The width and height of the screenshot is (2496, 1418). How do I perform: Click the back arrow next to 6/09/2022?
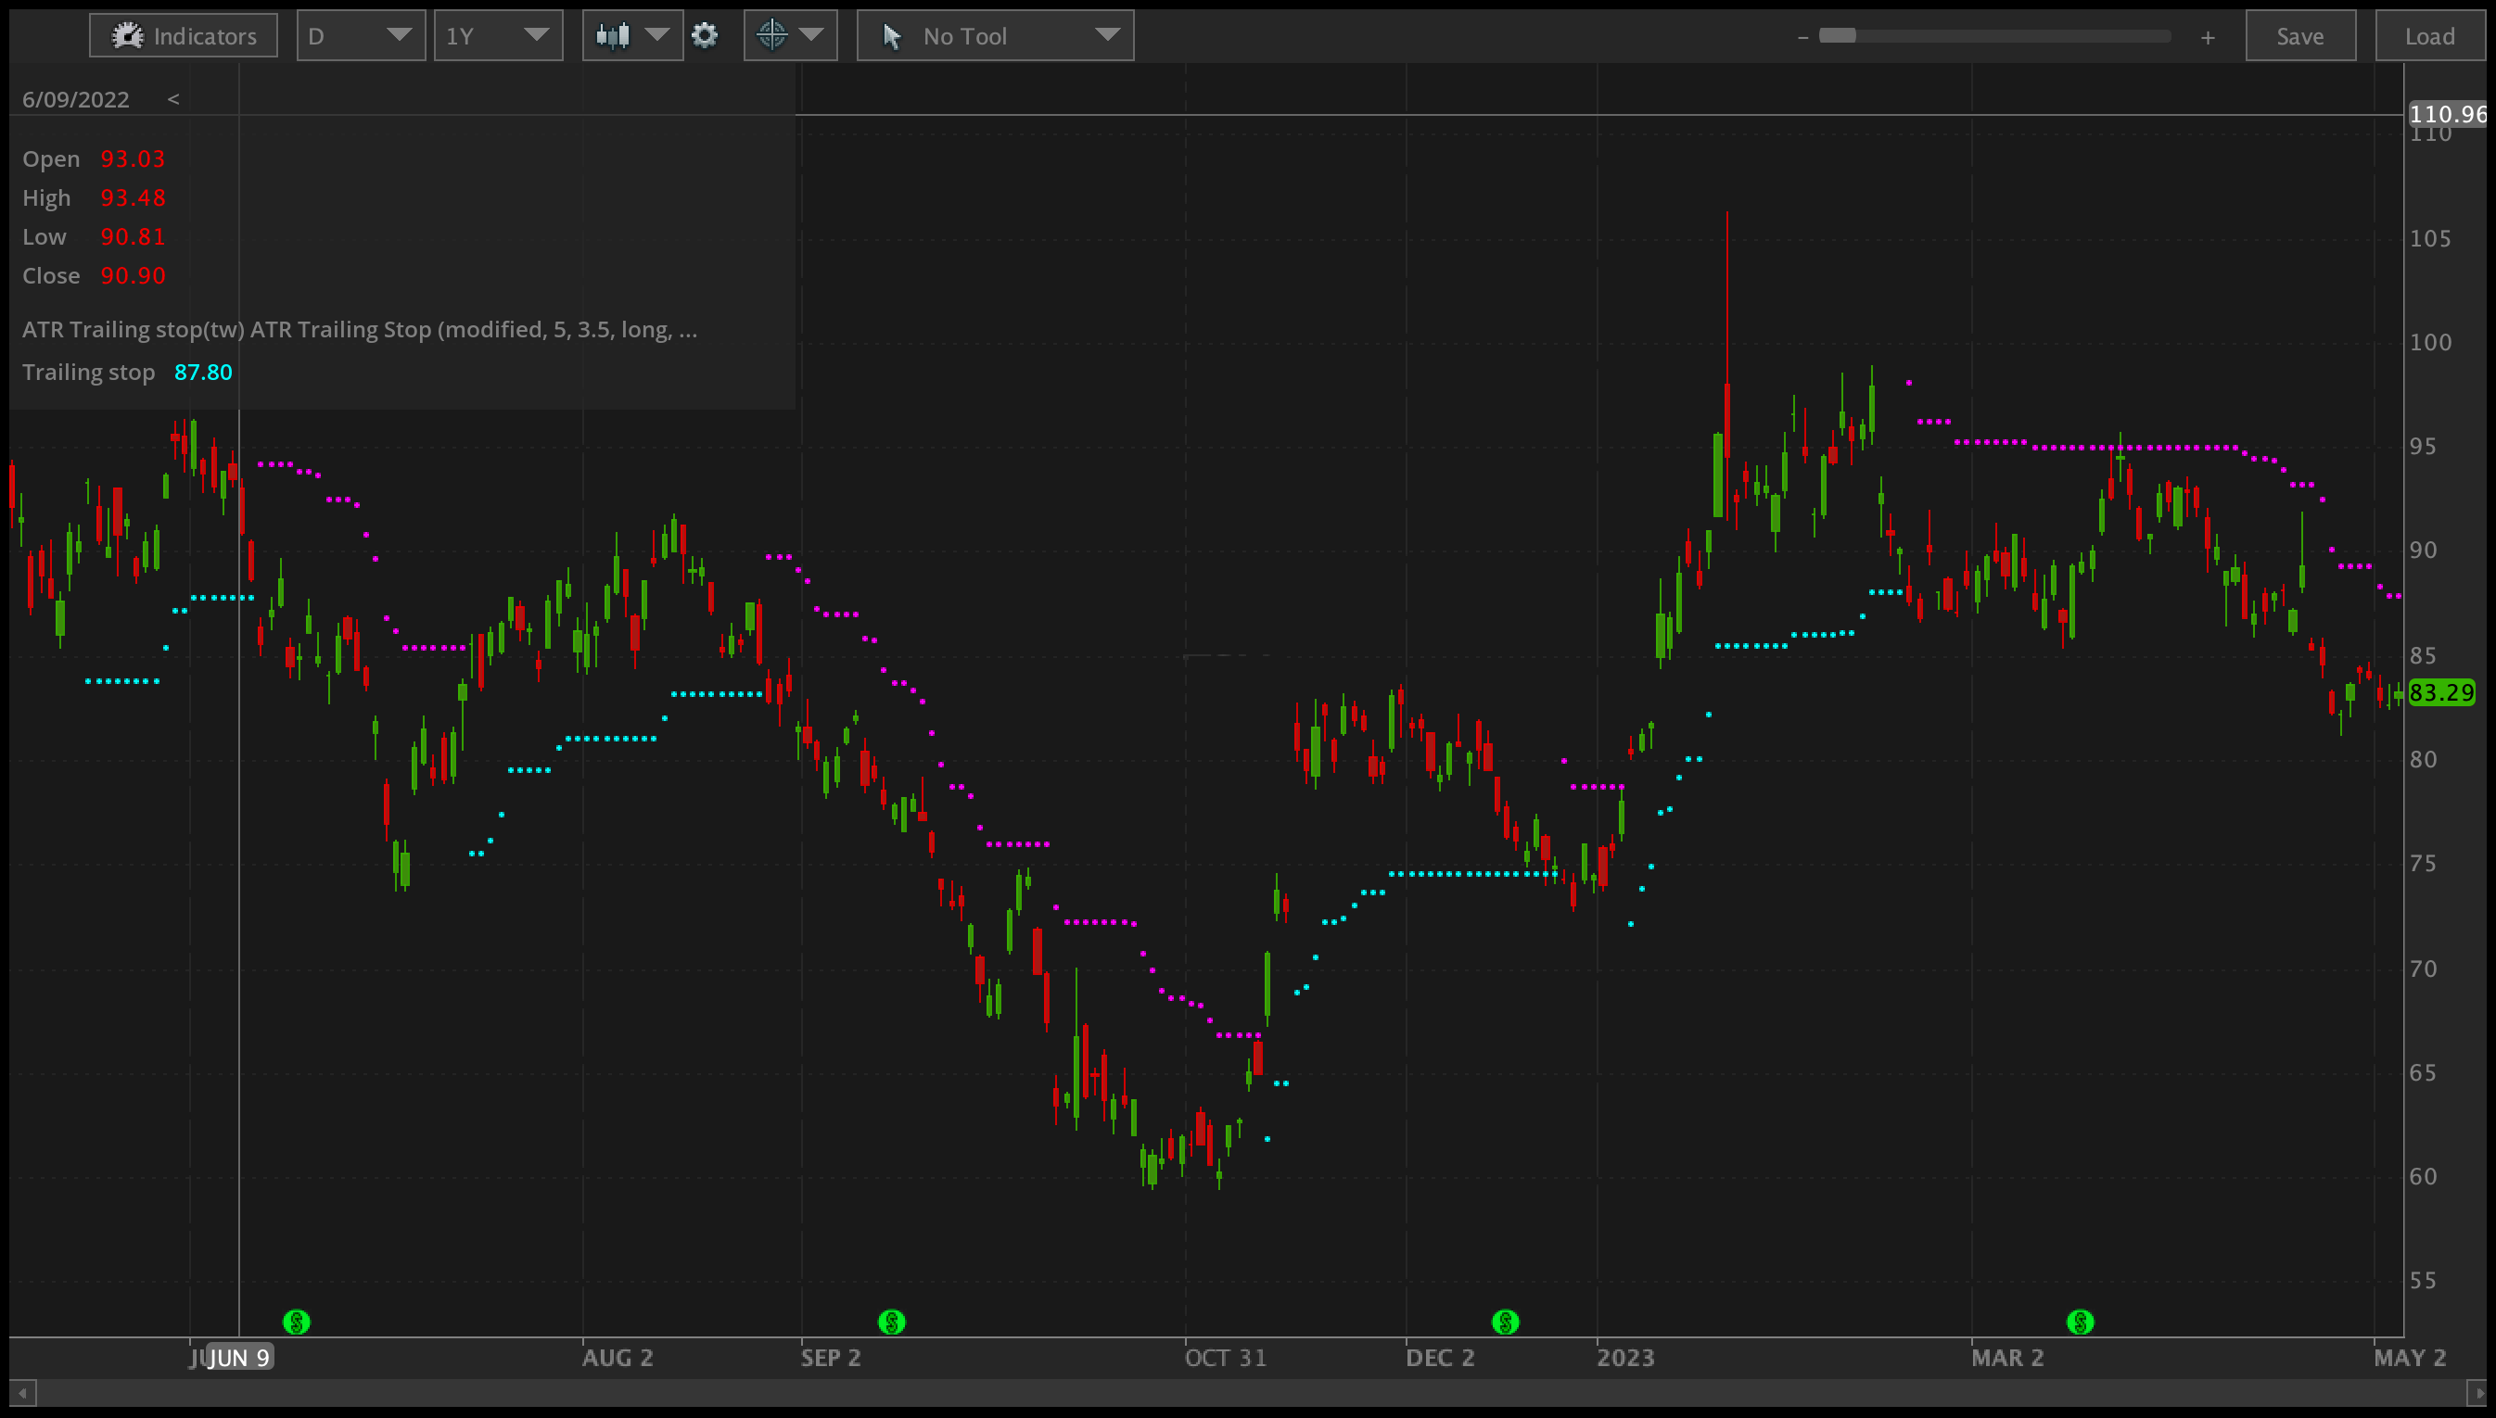pos(173,98)
